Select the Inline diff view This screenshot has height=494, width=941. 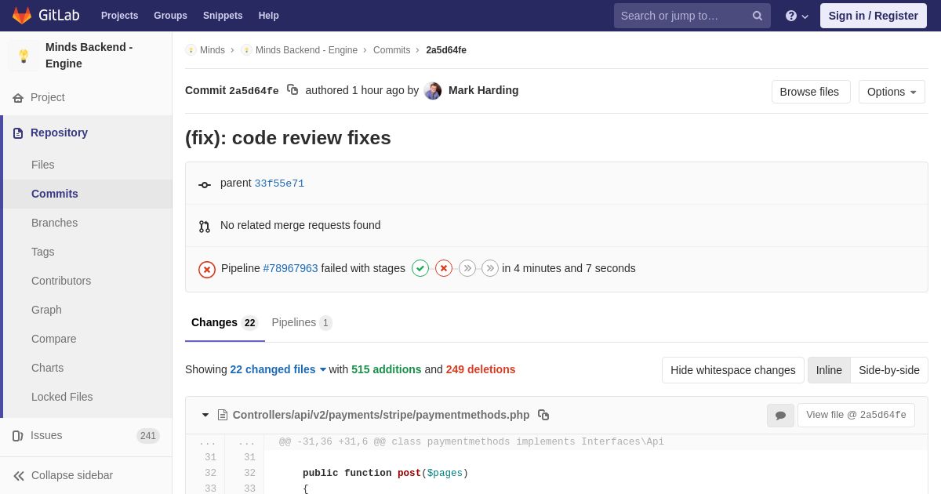coord(829,370)
